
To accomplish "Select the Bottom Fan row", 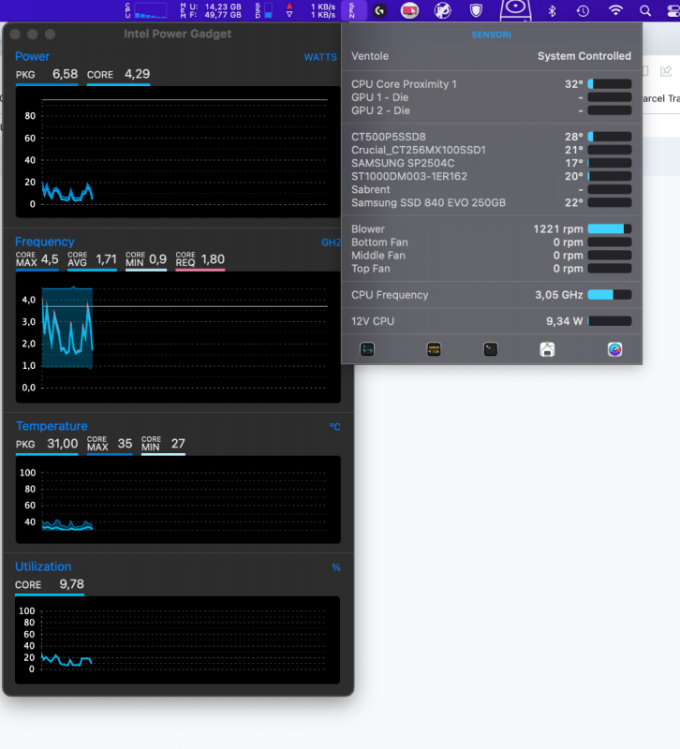I will 491,242.
